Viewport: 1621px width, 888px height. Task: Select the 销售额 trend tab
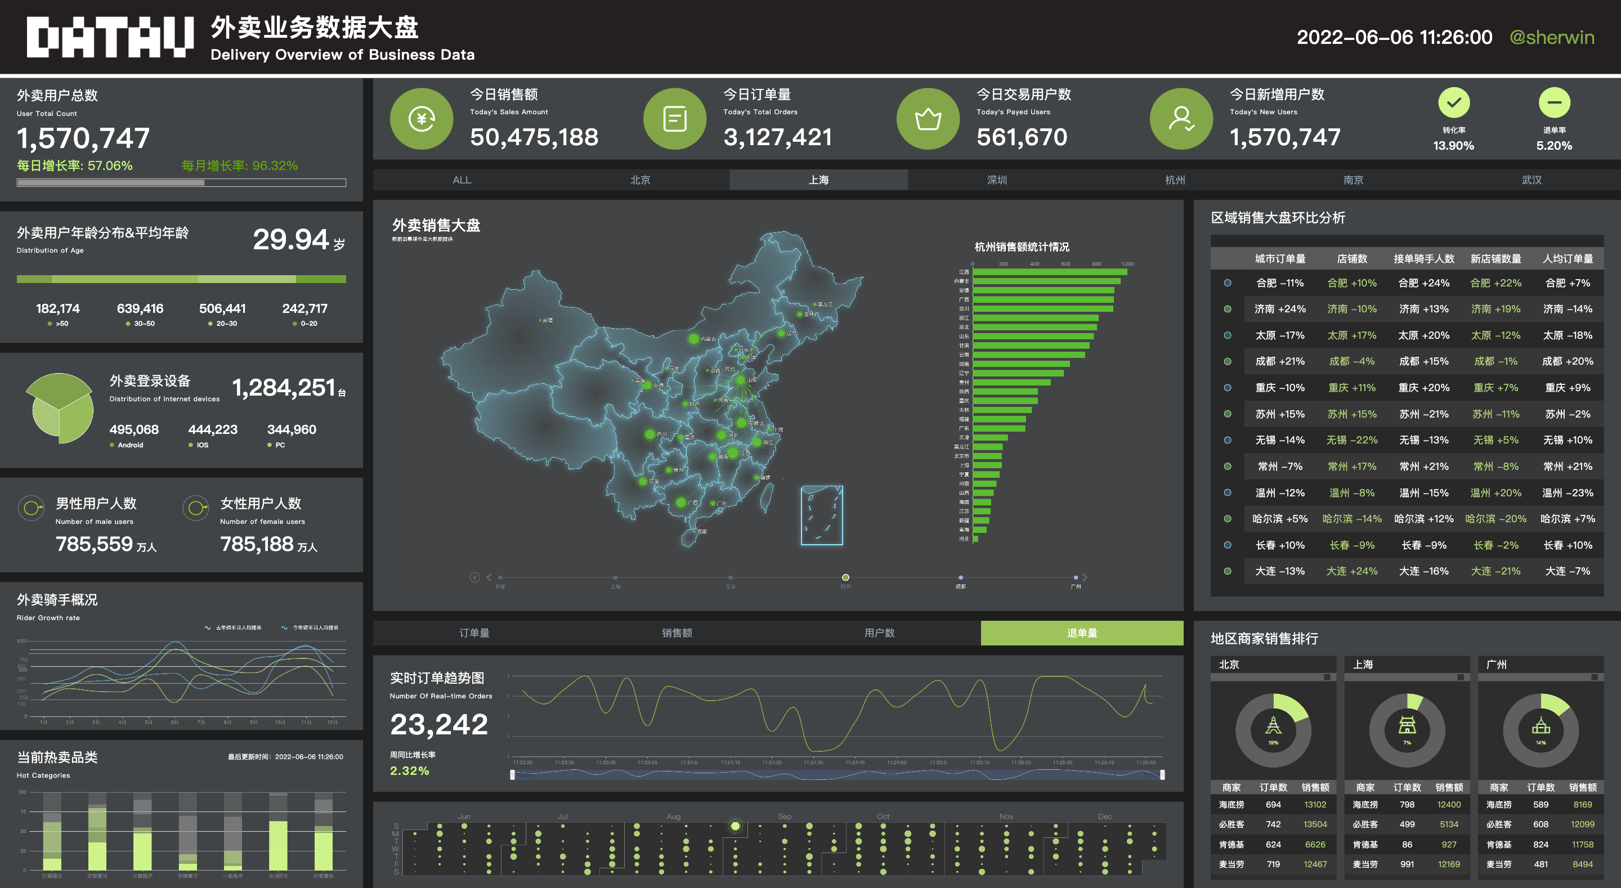pos(677,633)
